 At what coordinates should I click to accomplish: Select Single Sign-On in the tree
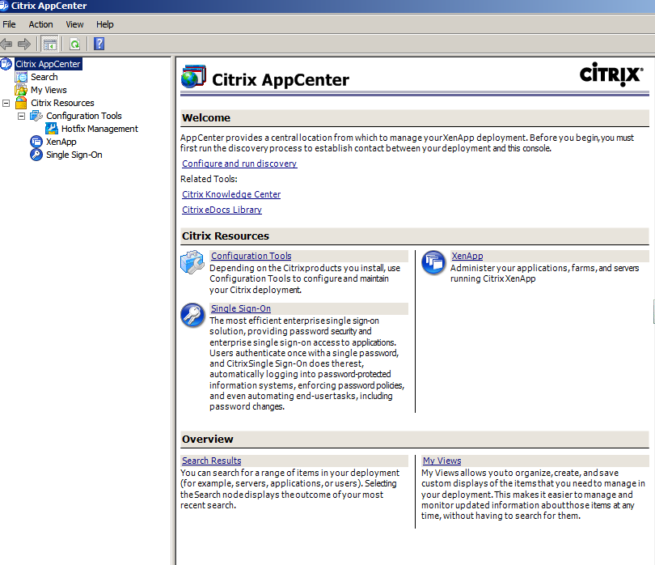click(x=74, y=155)
